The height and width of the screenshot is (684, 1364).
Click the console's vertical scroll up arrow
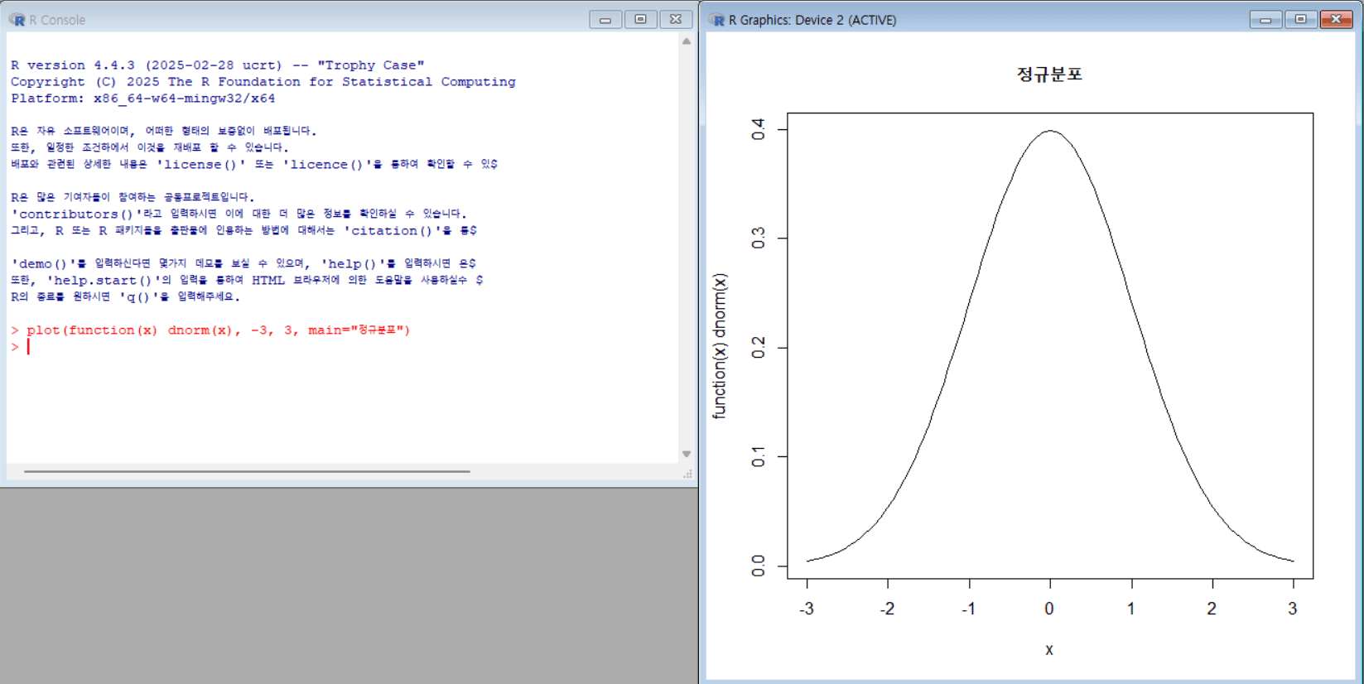(687, 41)
